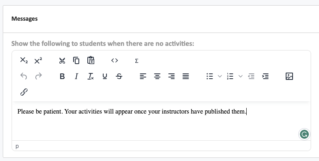Apply subscript formatting

[x=24, y=60]
